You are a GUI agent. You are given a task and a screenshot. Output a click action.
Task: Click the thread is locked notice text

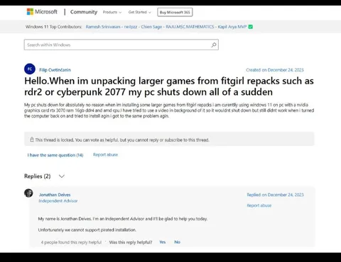tap(122, 140)
